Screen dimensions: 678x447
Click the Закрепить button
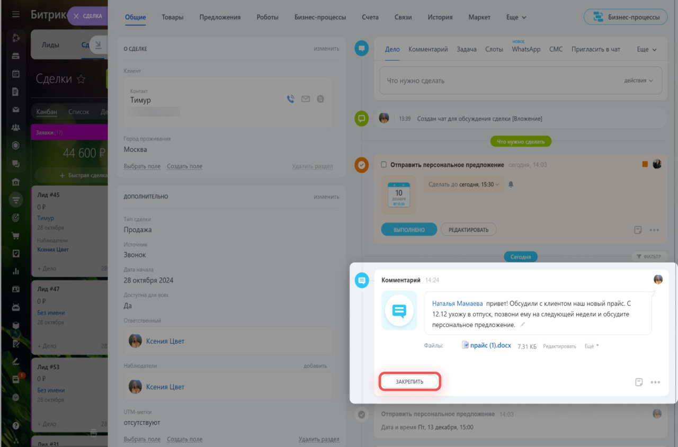(x=409, y=381)
